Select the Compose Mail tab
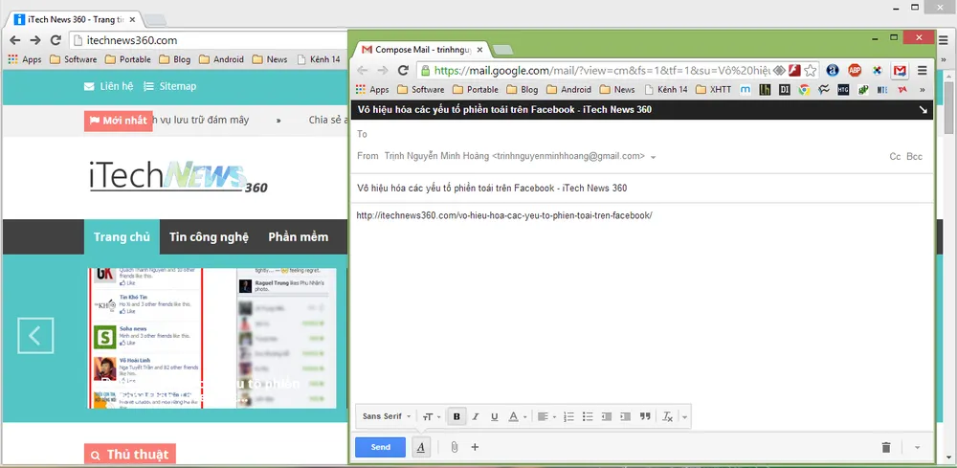The image size is (957, 468). point(420,50)
